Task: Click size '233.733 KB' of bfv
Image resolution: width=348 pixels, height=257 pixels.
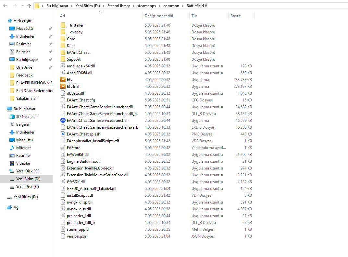Action: tap(242, 79)
